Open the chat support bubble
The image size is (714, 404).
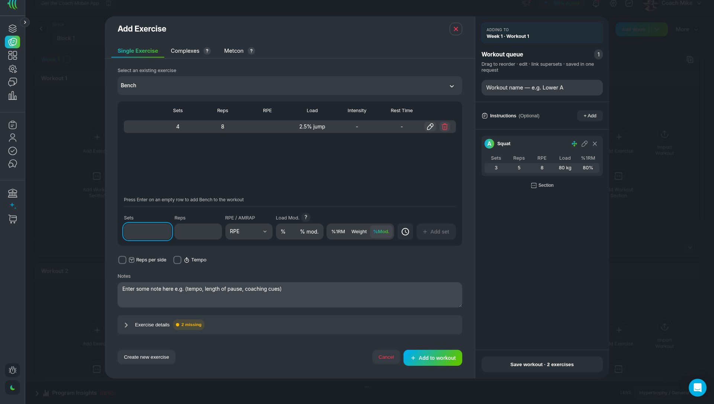[x=697, y=388]
